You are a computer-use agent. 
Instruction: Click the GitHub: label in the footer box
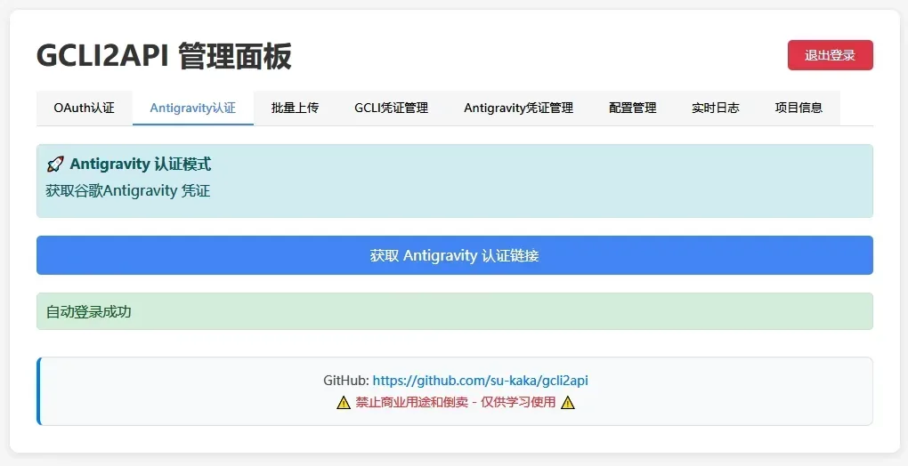coord(345,381)
